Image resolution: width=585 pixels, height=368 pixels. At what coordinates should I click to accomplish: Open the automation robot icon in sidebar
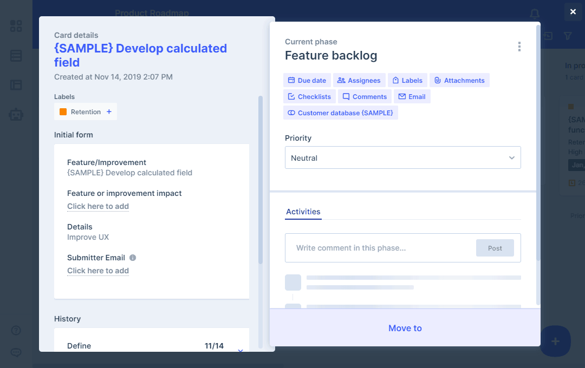tap(16, 114)
